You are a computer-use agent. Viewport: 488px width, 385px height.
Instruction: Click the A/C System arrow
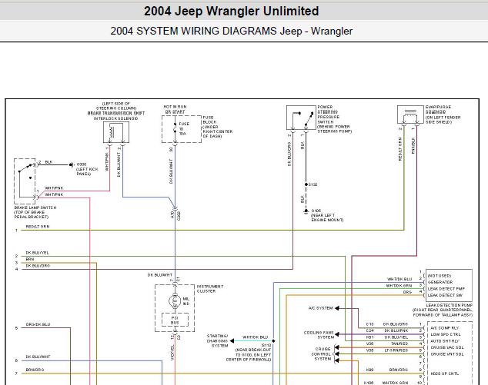(x=336, y=308)
